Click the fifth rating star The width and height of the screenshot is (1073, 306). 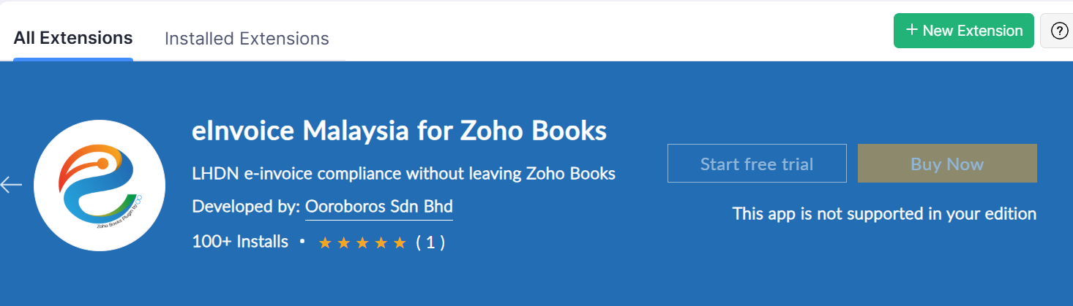[400, 243]
